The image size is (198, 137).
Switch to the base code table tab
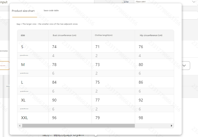pyautogui.click(x=51, y=11)
